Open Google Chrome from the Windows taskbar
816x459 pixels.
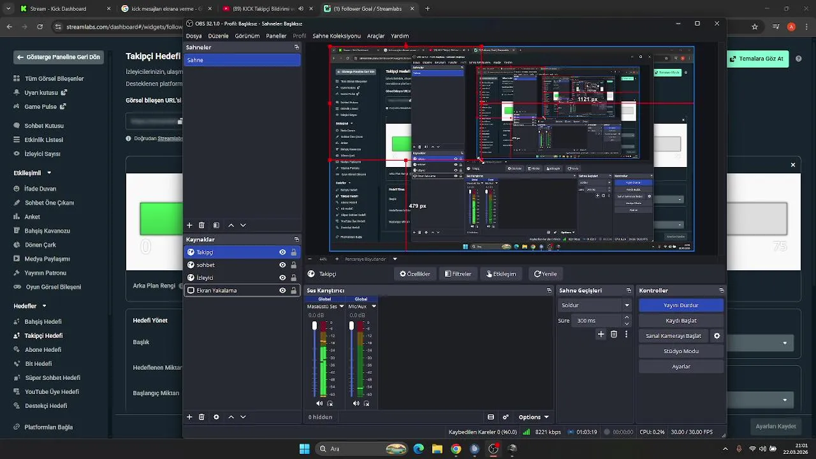[x=456, y=449]
